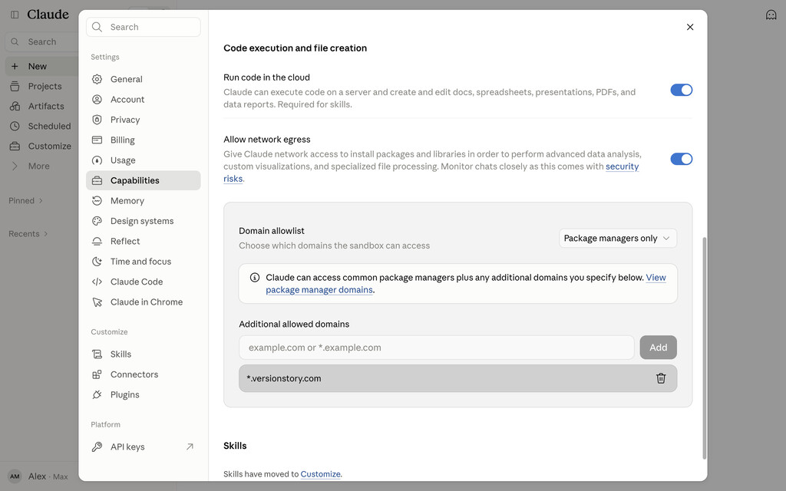Click the settings Search field

(144, 27)
